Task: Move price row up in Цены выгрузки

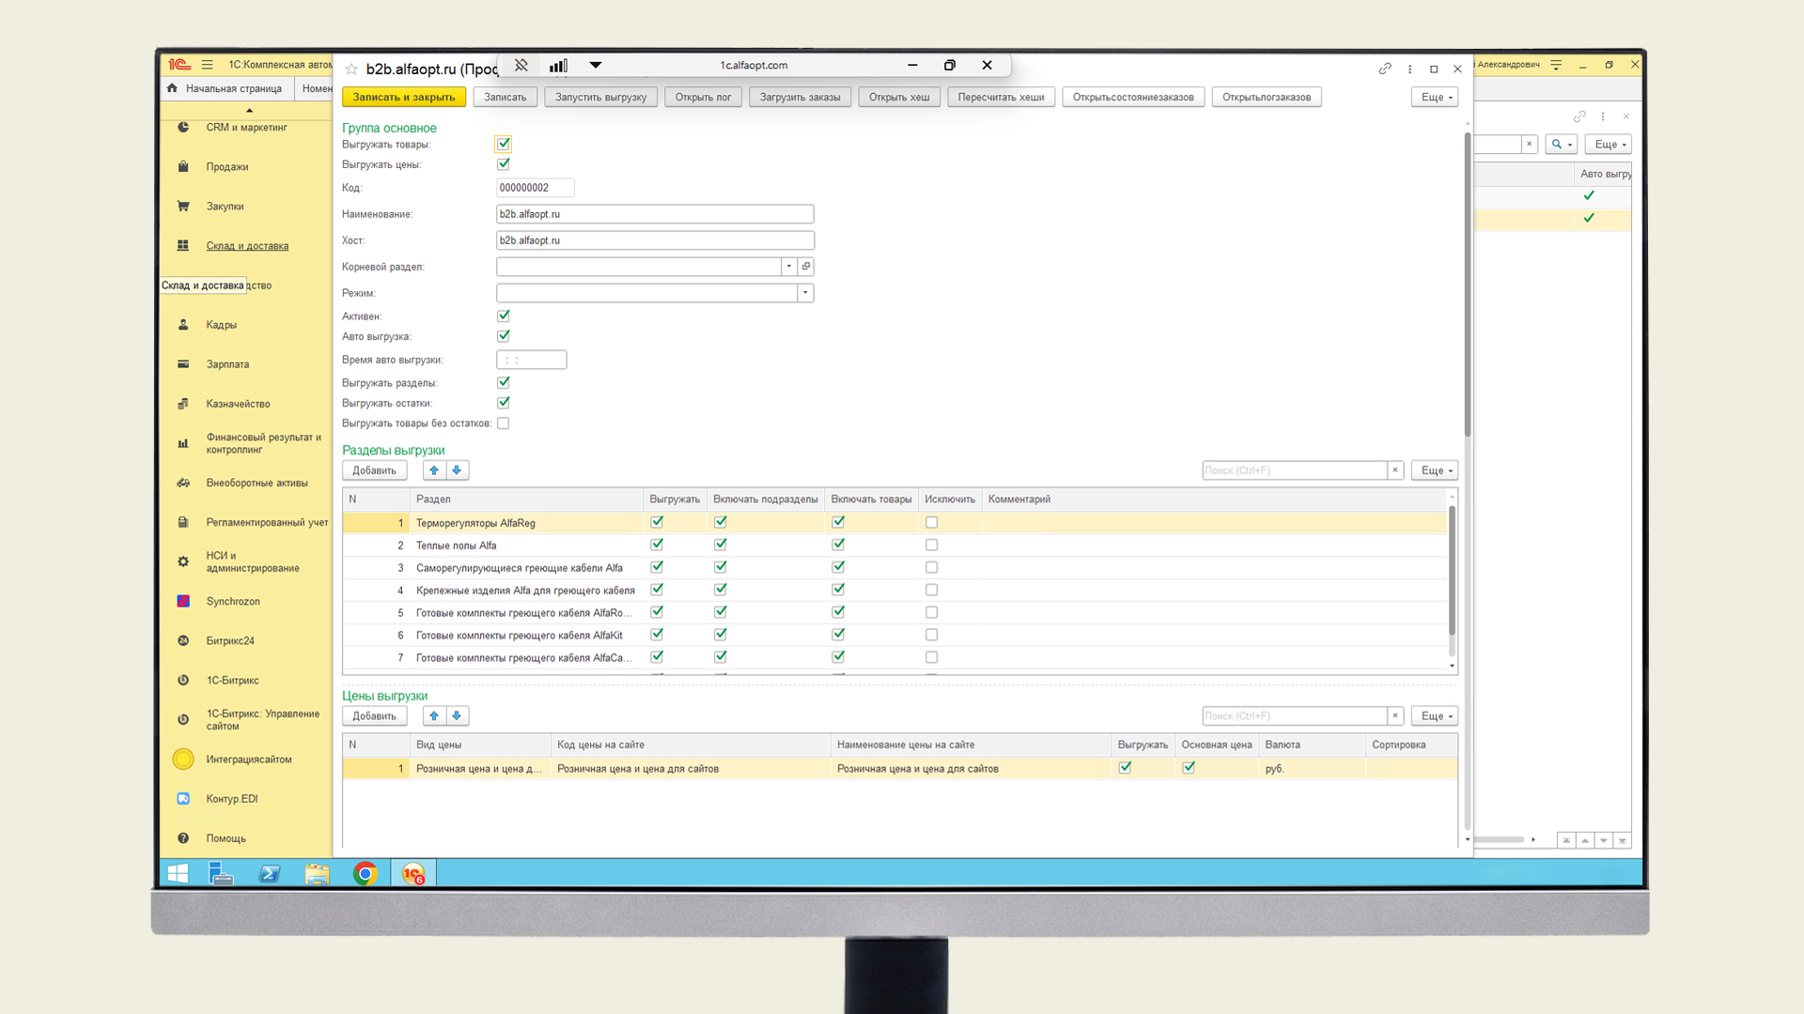Action: click(434, 715)
